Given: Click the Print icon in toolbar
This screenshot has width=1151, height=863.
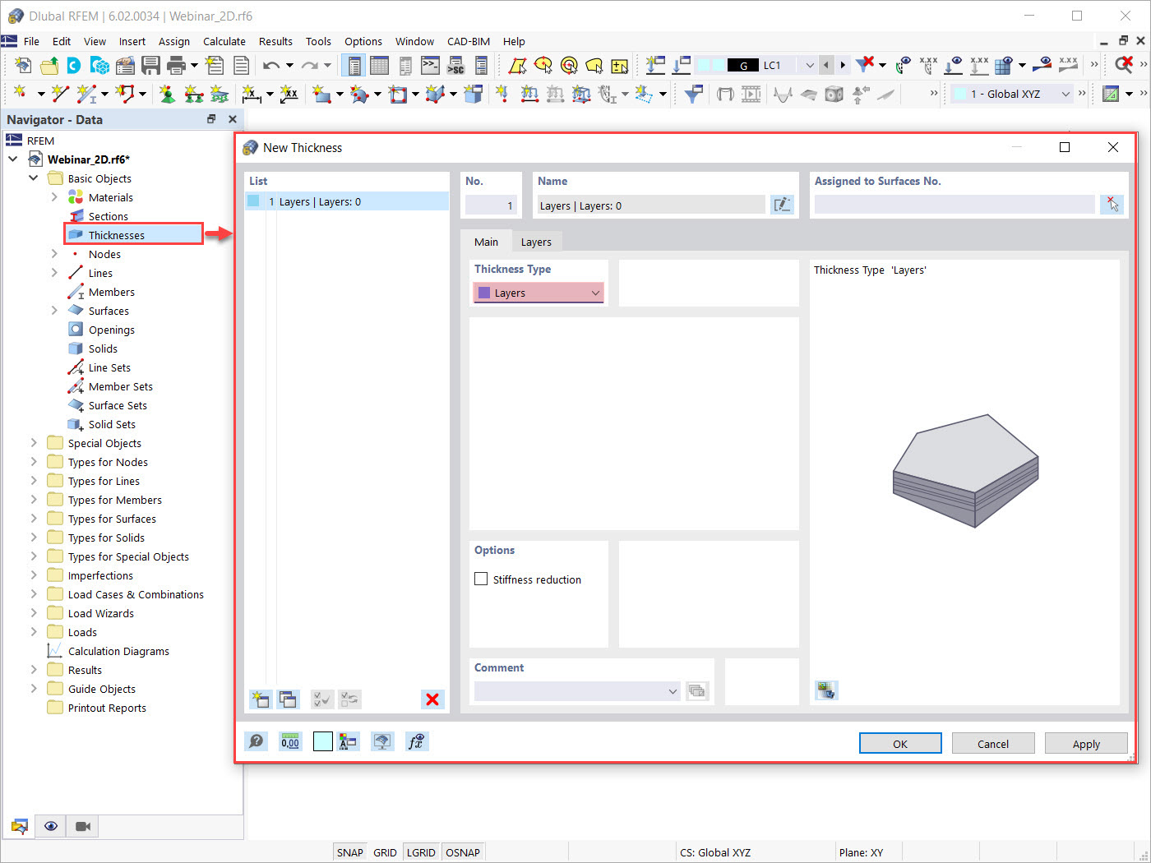Looking at the screenshot, I should point(176,65).
